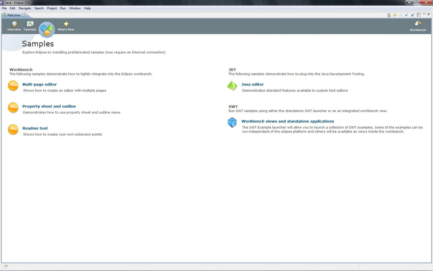The width and height of the screenshot is (433, 271).
Task: Open the Help menu
Action: 87,8
